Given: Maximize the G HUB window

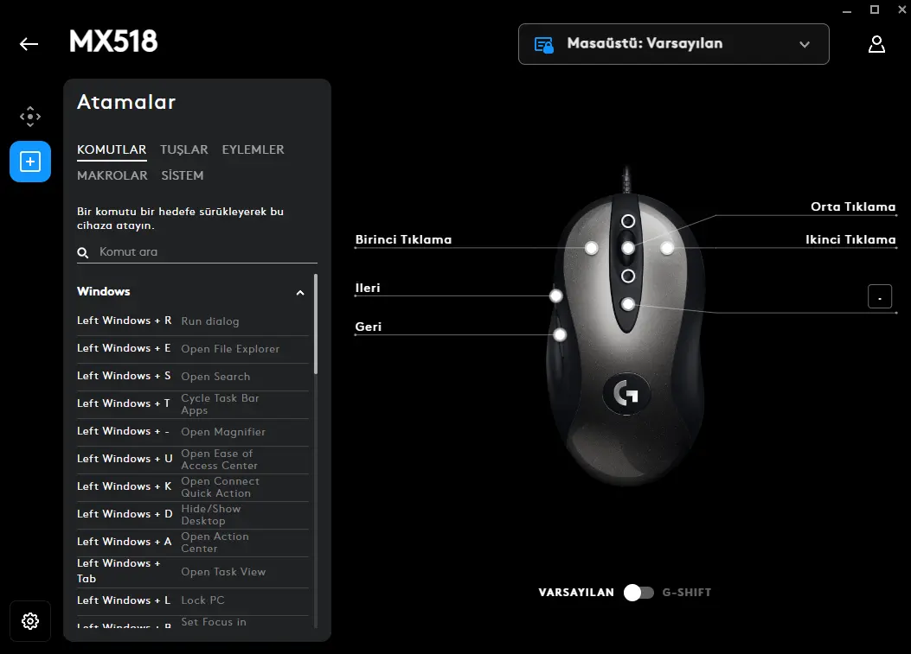Looking at the screenshot, I should click(x=875, y=10).
